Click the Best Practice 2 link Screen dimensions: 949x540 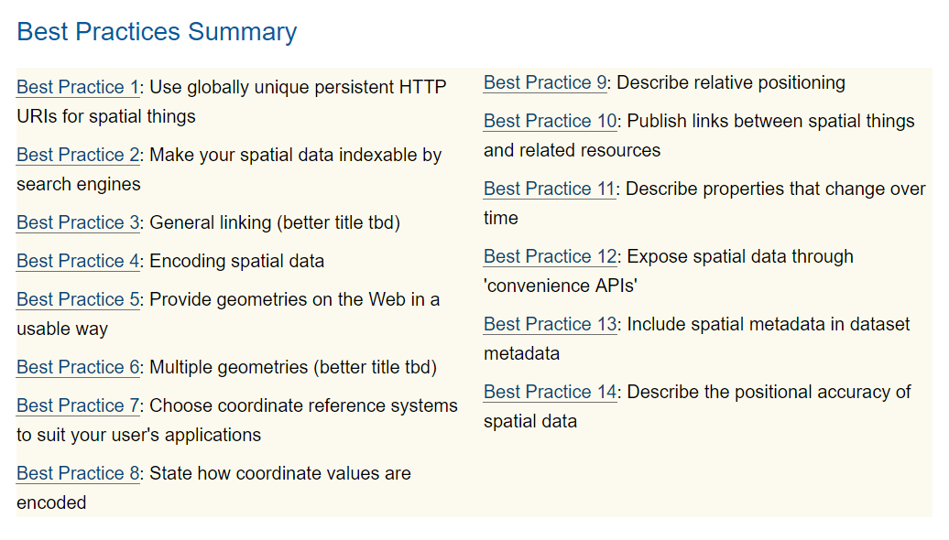pos(78,156)
